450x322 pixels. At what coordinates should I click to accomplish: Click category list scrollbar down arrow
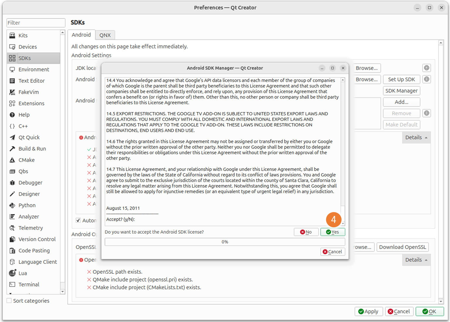click(62, 292)
